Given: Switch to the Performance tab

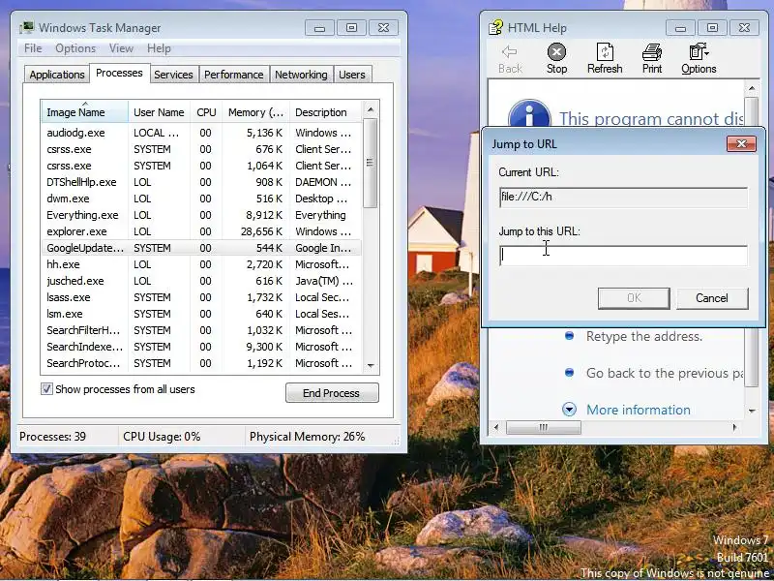Looking at the screenshot, I should coord(234,75).
